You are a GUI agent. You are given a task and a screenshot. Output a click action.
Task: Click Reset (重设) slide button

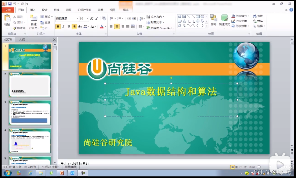click(x=45, y=22)
